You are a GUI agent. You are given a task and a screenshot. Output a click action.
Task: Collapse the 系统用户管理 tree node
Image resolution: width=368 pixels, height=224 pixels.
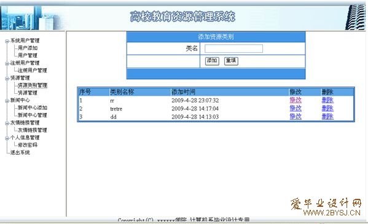[7, 41]
